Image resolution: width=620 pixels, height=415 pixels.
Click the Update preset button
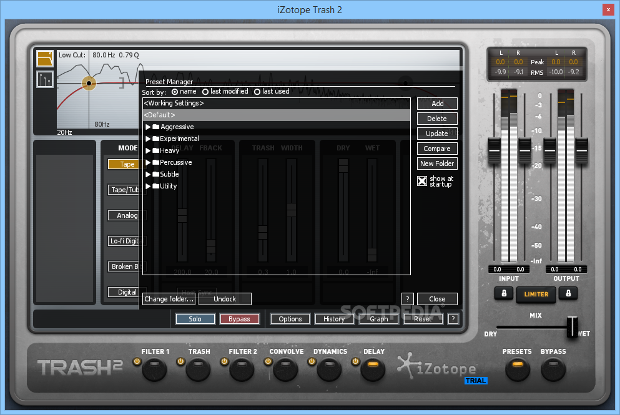pos(437,134)
